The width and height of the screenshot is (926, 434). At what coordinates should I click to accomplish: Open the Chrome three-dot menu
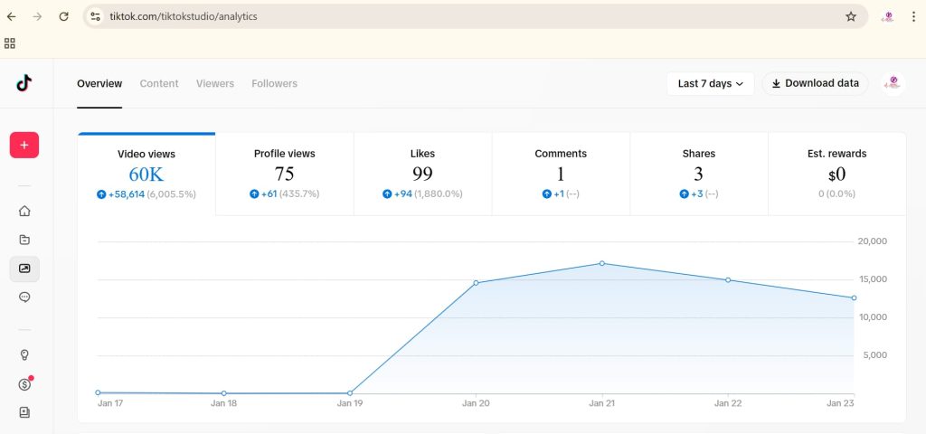[914, 16]
